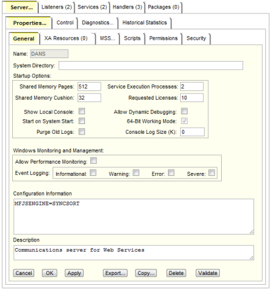Click the Windows Monitoring and Management: label
The width and height of the screenshot is (270, 289).
tap(59, 150)
